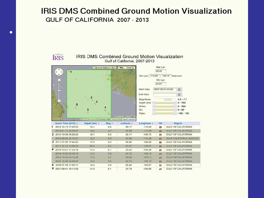Click the longitude value -110.53 cell

tap(147, 127)
